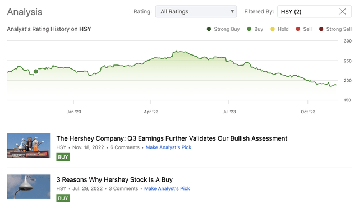Image resolution: width=359 pixels, height=208 pixels.
Task: Click Make Analyst's Pick for the Nov. 18 article
Action: (168, 147)
